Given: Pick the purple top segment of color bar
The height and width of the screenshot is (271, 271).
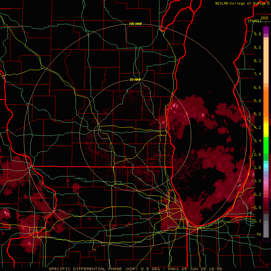Looking at the screenshot, I should pyautogui.click(x=266, y=30).
